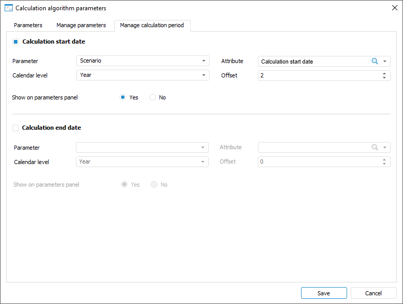Image resolution: width=403 pixels, height=304 pixels.
Task: Increase the start date Offset with up arrow
Action: click(x=385, y=73)
